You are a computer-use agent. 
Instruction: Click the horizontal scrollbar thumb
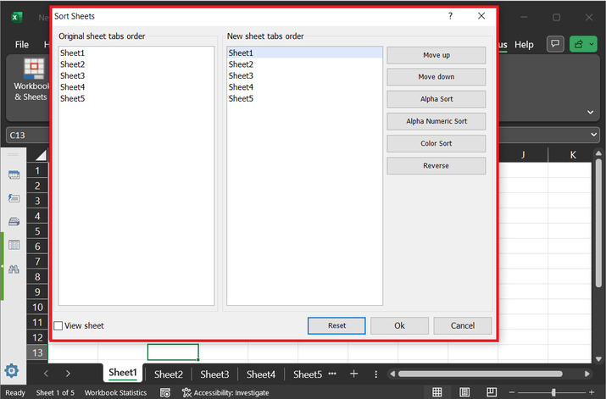(x=481, y=374)
